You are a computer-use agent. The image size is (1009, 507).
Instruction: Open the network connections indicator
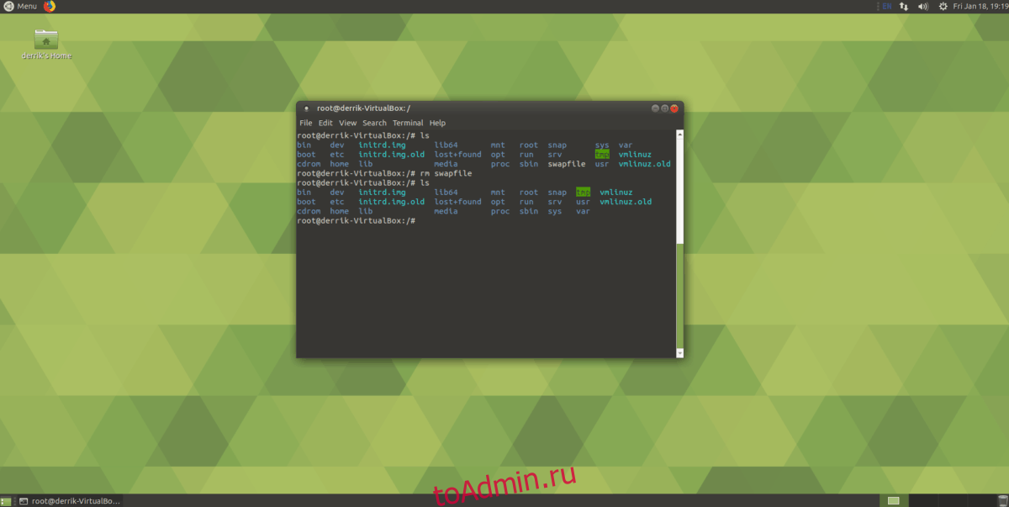pos(904,6)
